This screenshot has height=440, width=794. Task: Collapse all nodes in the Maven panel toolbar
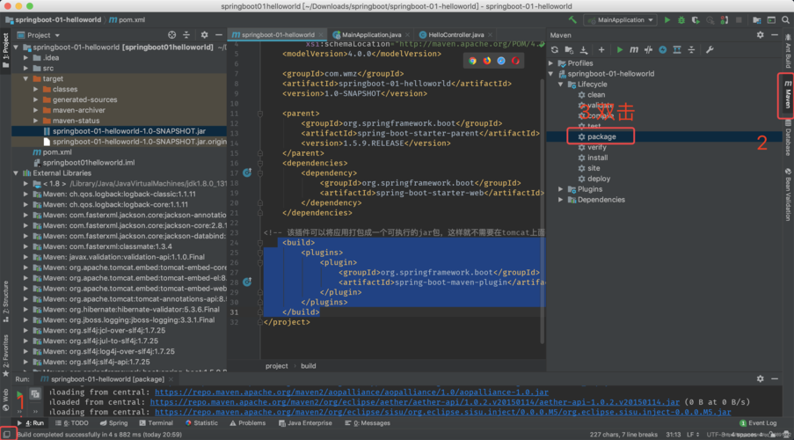691,49
